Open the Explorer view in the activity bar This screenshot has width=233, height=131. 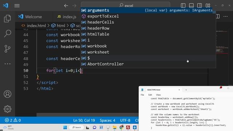(7, 19)
